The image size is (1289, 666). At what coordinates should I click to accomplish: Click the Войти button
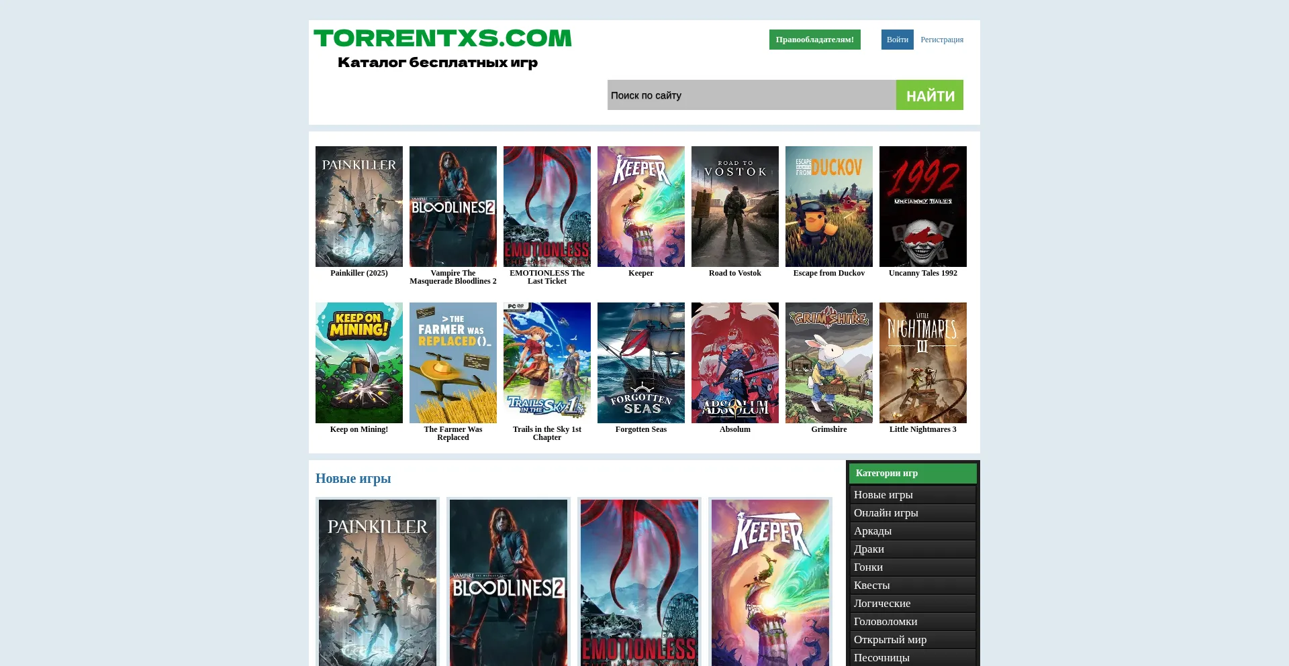click(x=897, y=40)
